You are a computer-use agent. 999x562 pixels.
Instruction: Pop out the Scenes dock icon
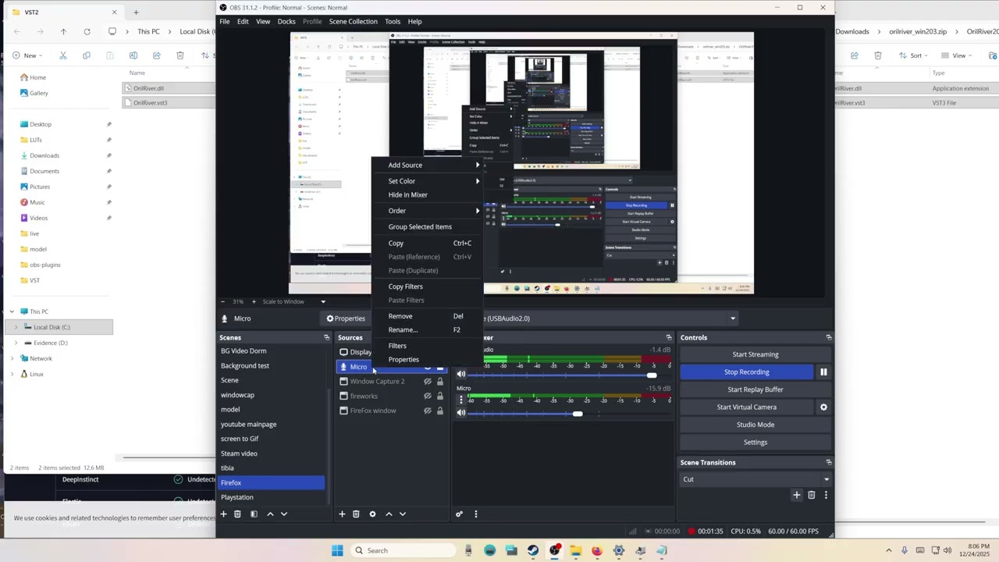pos(326,337)
